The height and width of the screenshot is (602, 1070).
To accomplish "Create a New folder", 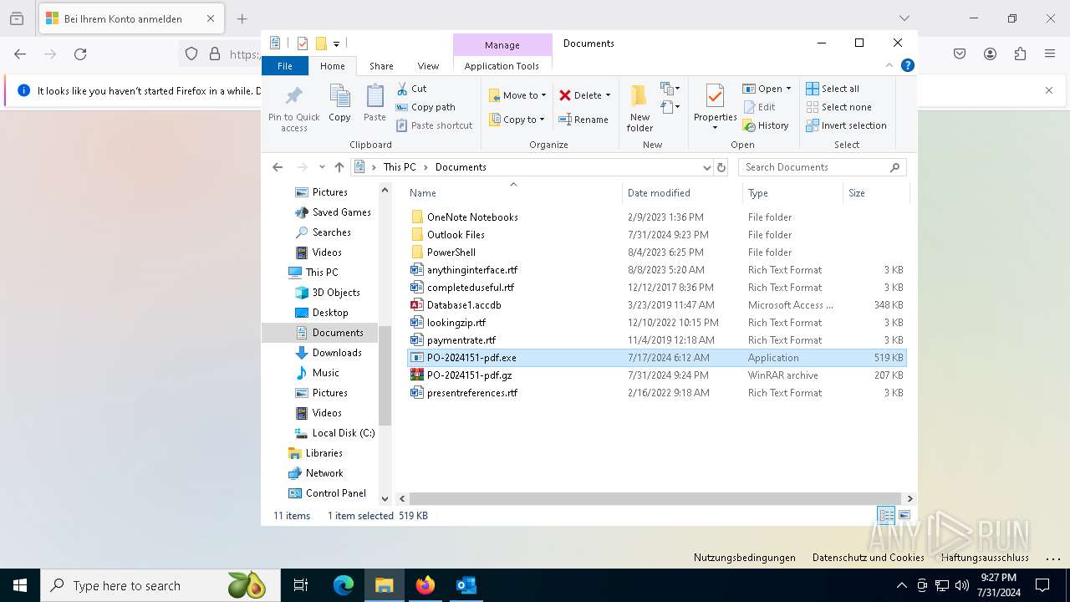I will coord(639,108).
